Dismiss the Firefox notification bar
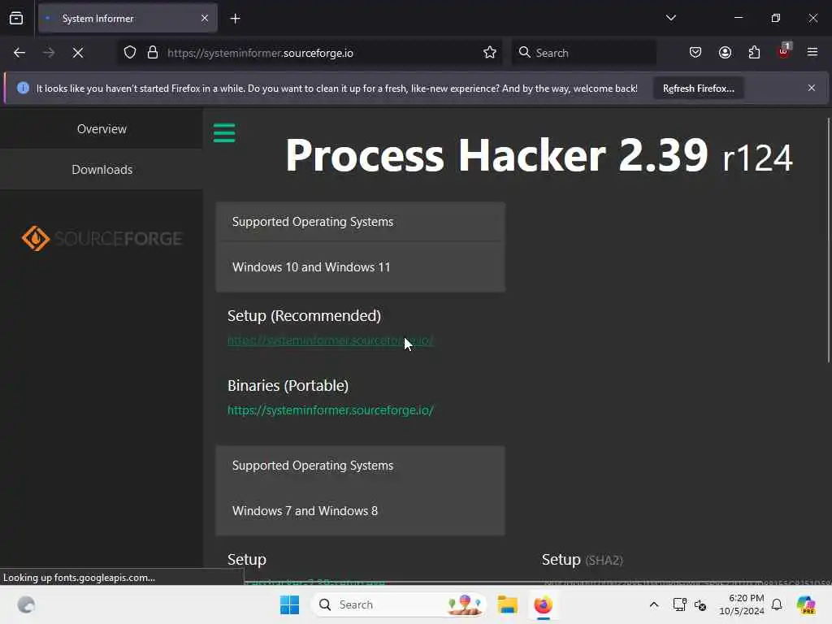 [812, 88]
